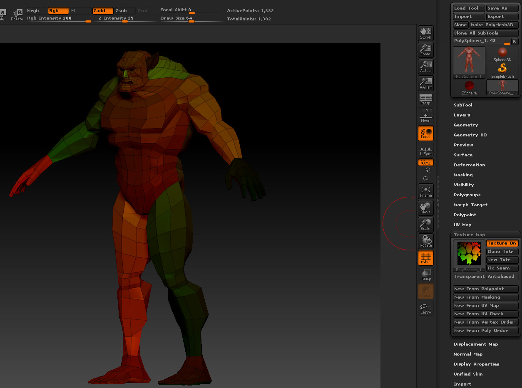Click the Draw Size slider
Screen dimensions: 522x388
click(191, 19)
